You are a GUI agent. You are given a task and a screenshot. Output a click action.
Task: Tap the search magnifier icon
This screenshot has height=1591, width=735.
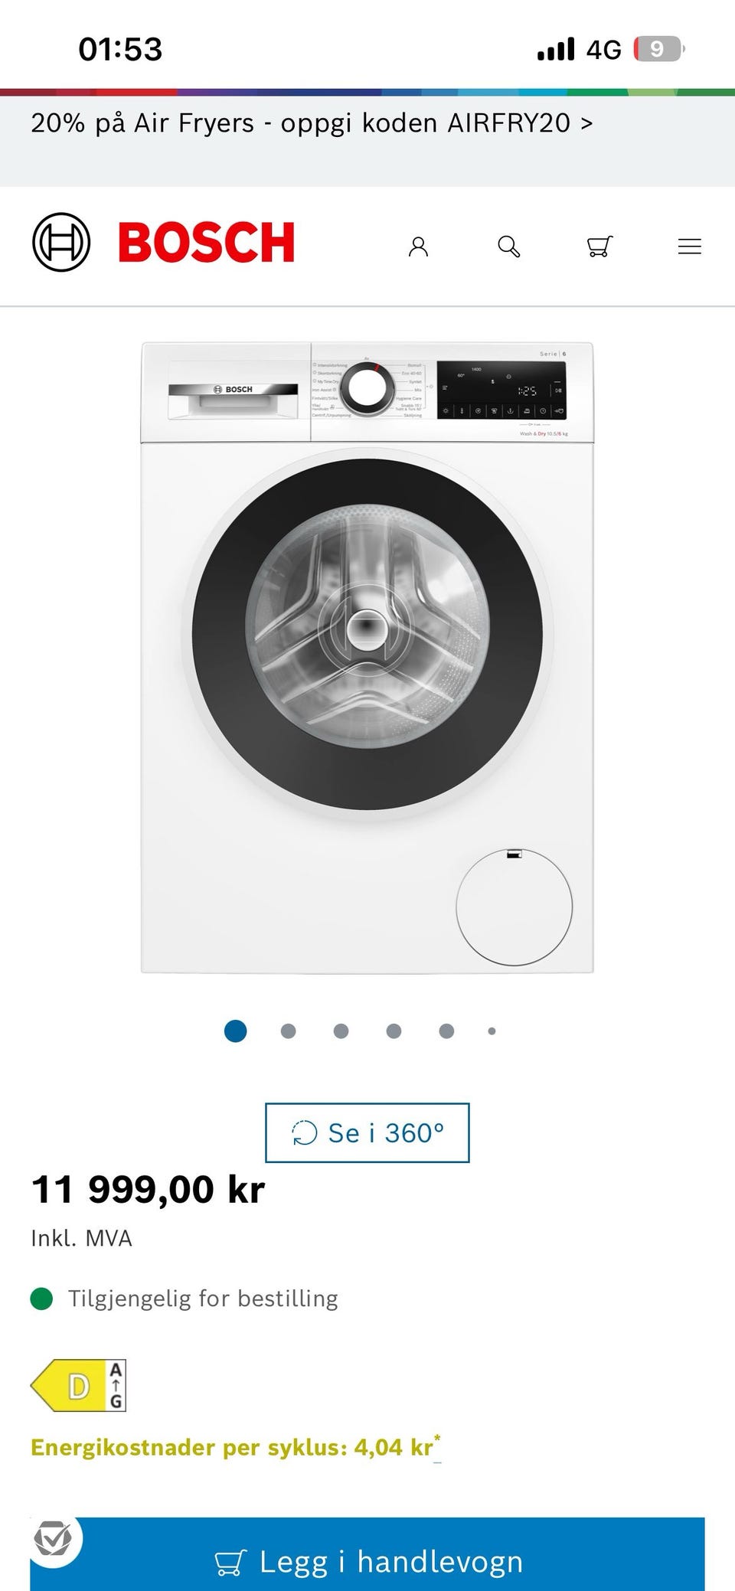pos(509,247)
